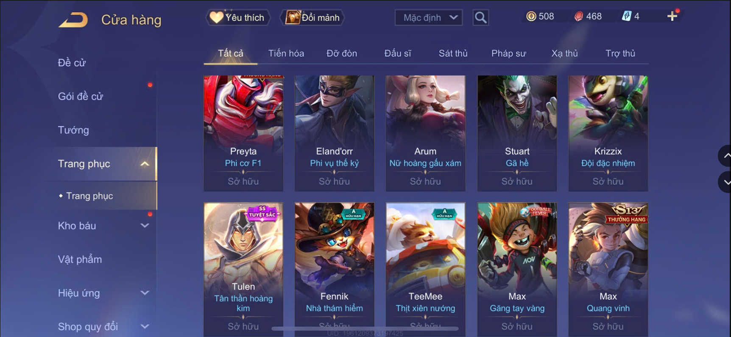Switch to the Pháp sư tab
The width and height of the screenshot is (731, 337).
pos(508,53)
